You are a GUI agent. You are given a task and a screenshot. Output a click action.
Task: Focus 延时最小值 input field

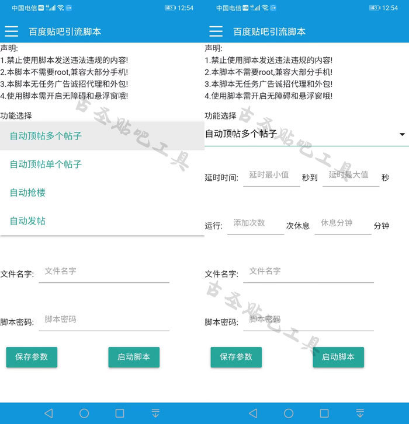click(272, 176)
